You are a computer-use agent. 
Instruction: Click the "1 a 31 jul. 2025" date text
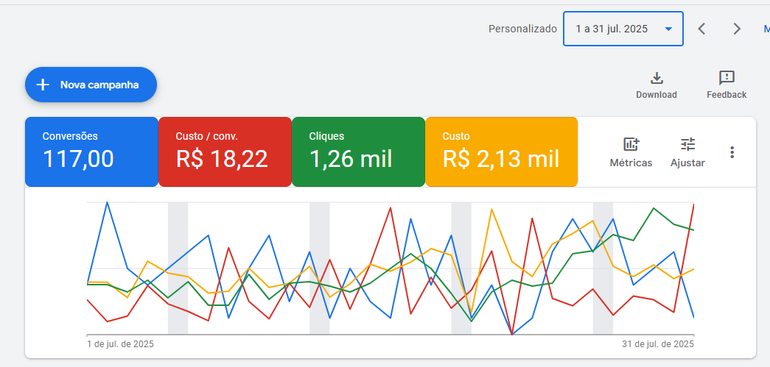coord(612,29)
